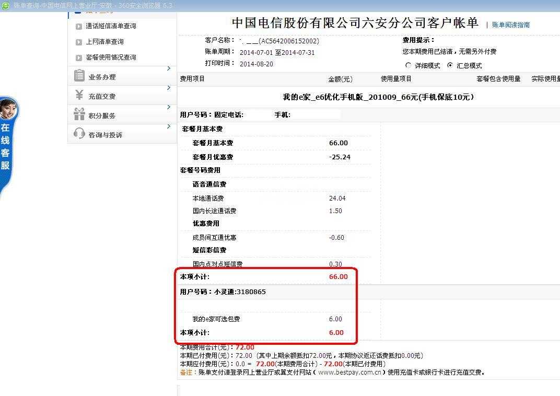The image size is (560, 396).
Task: Open 上网清单查询 menu item
Action: [104, 42]
